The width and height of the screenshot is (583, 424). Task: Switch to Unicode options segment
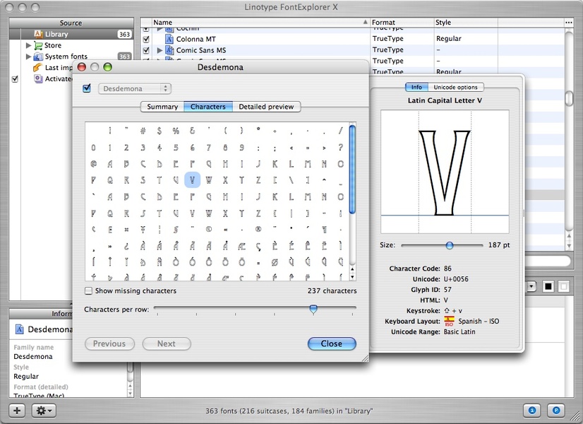tap(455, 87)
